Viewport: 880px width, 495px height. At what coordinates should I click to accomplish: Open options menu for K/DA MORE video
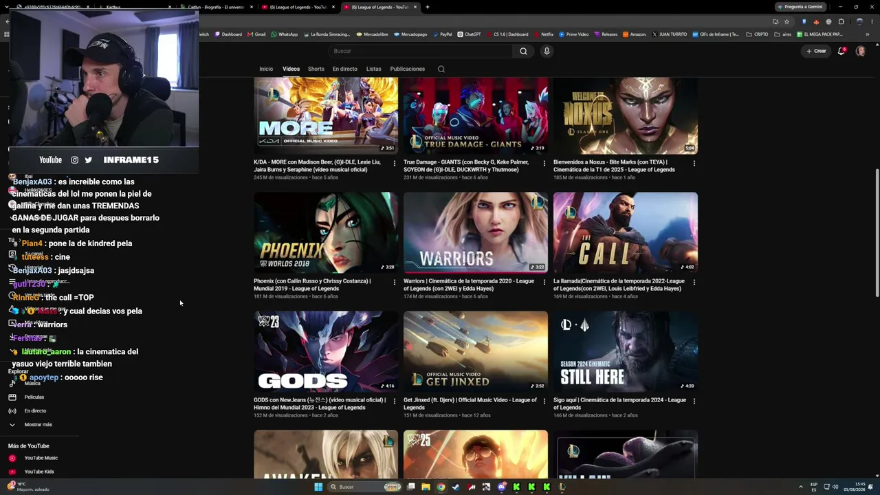click(394, 164)
